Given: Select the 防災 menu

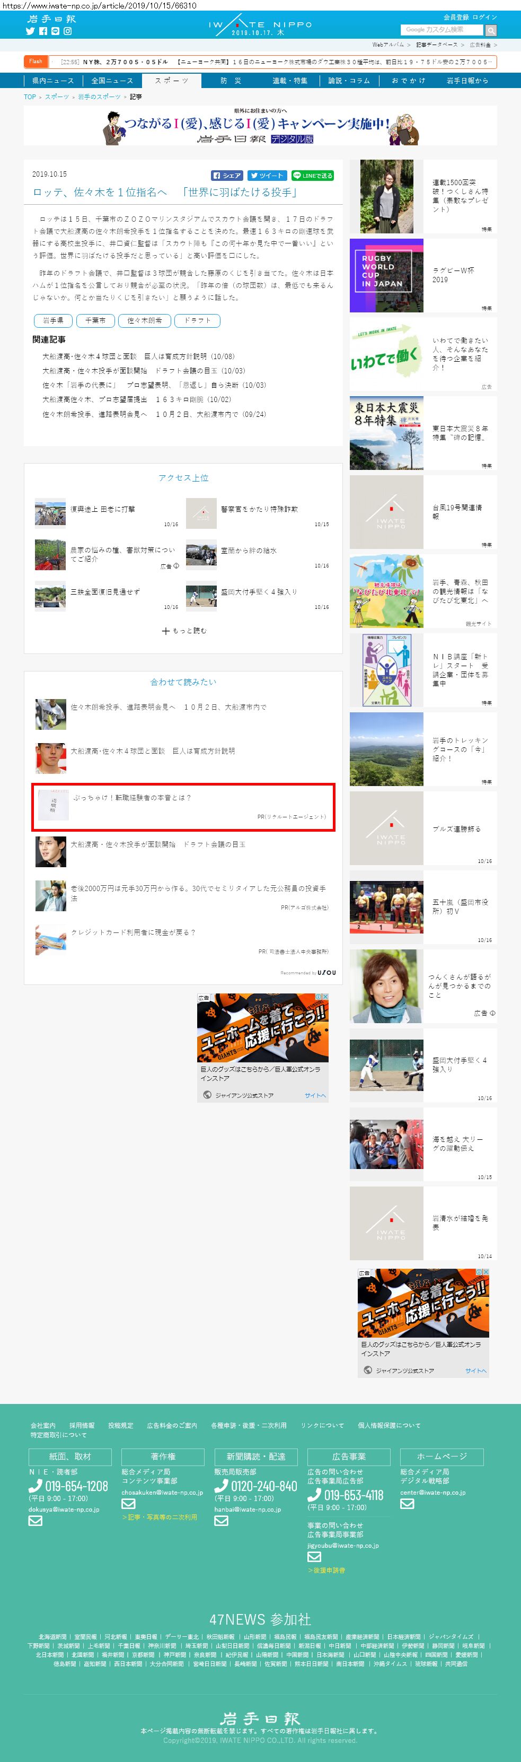Looking at the screenshot, I should pos(231,81).
